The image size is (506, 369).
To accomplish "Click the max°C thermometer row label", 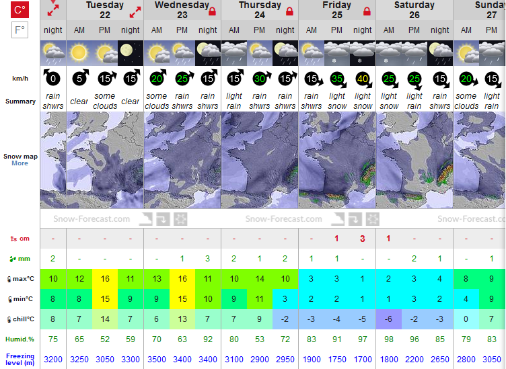I will 21,279.
